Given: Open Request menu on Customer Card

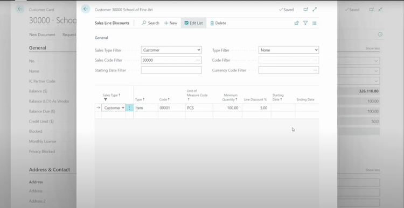Looking at the screenshot, I should pyautogui.click(x=69, y=34).
